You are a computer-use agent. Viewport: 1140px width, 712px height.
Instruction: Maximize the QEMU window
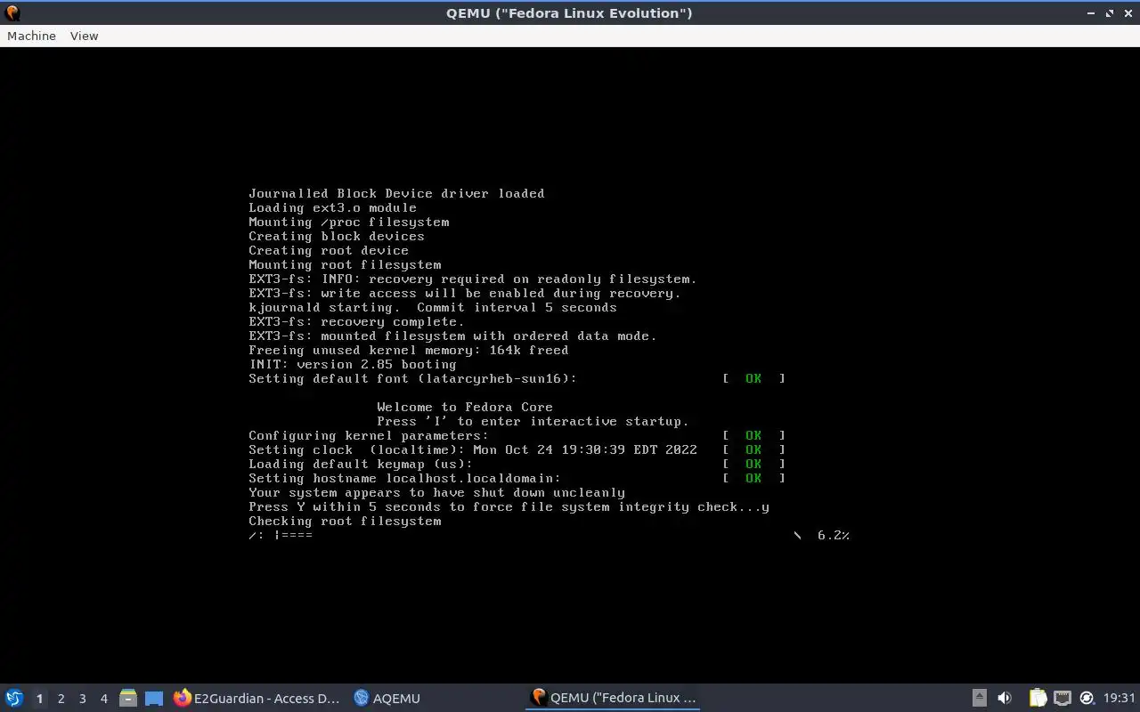coord(1110,12)
